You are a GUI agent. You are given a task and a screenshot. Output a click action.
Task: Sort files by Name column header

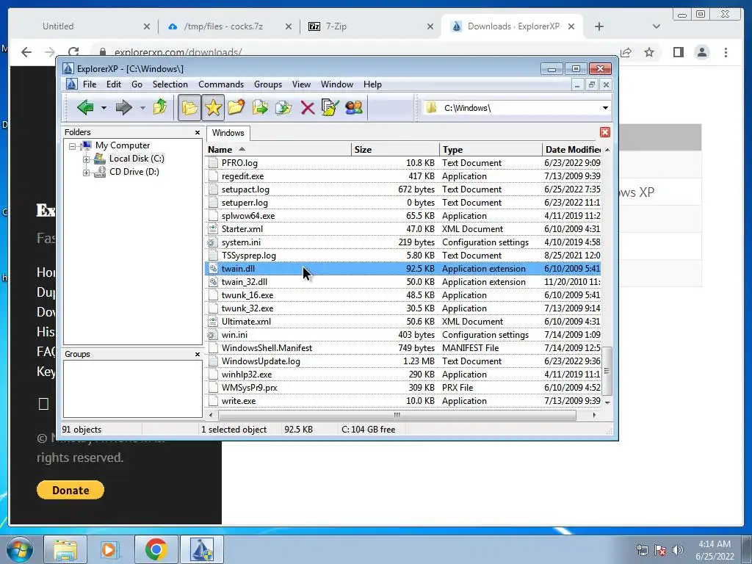[x=278, y=150]
